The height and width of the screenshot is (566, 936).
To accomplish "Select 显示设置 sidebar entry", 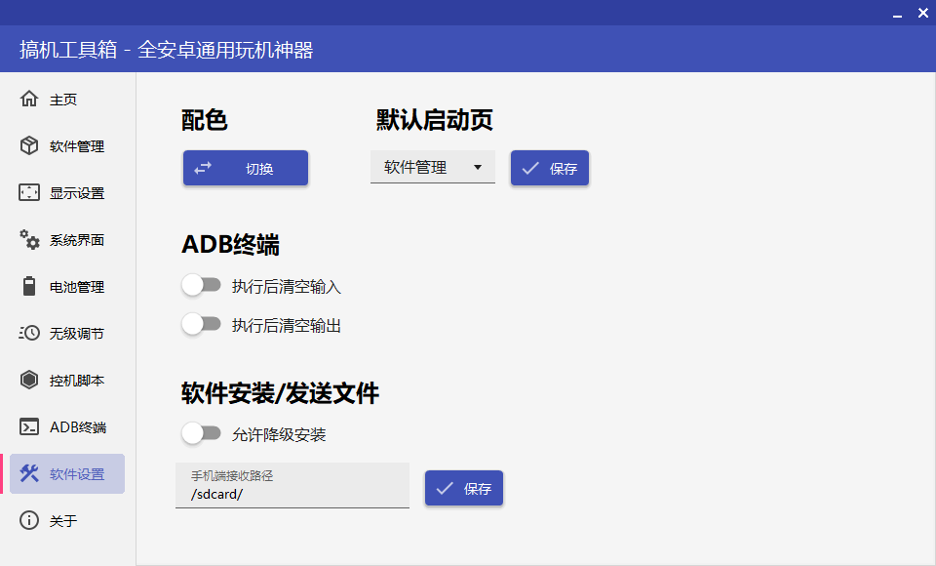I will click(x=77, y=193).
